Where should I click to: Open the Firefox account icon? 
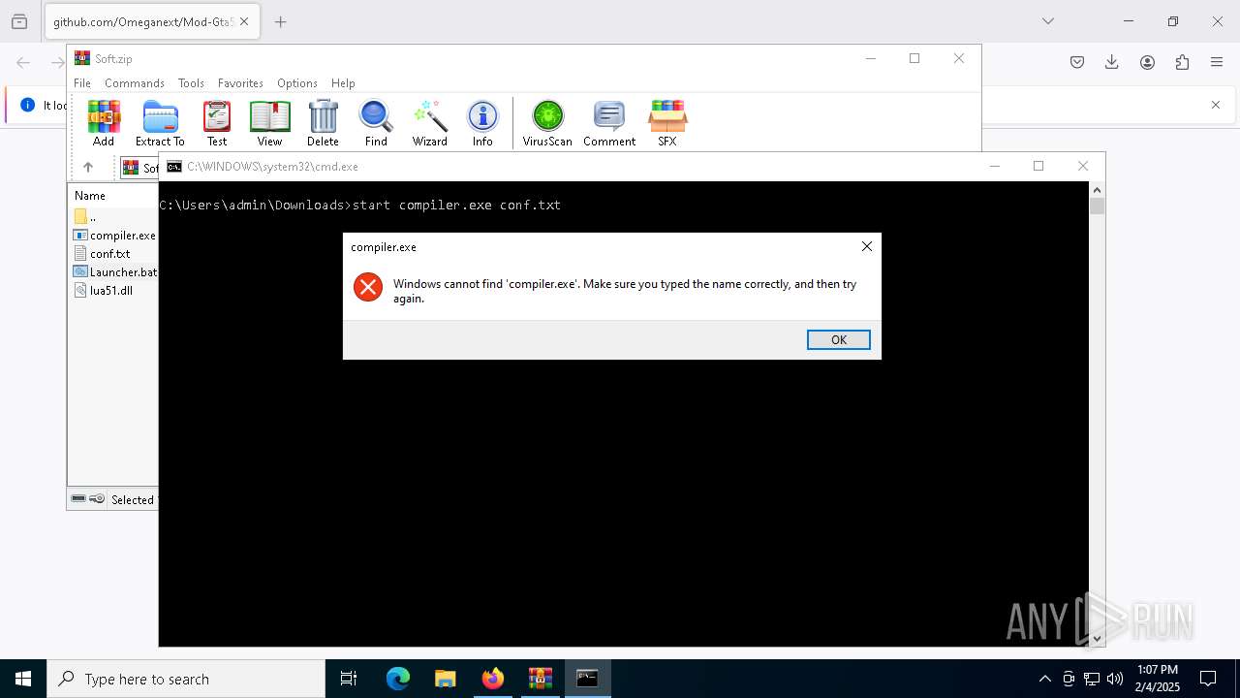coord(1147,62)
